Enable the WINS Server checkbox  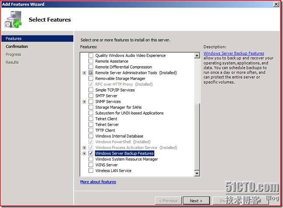pyautogui.click(x=91, y=165)
